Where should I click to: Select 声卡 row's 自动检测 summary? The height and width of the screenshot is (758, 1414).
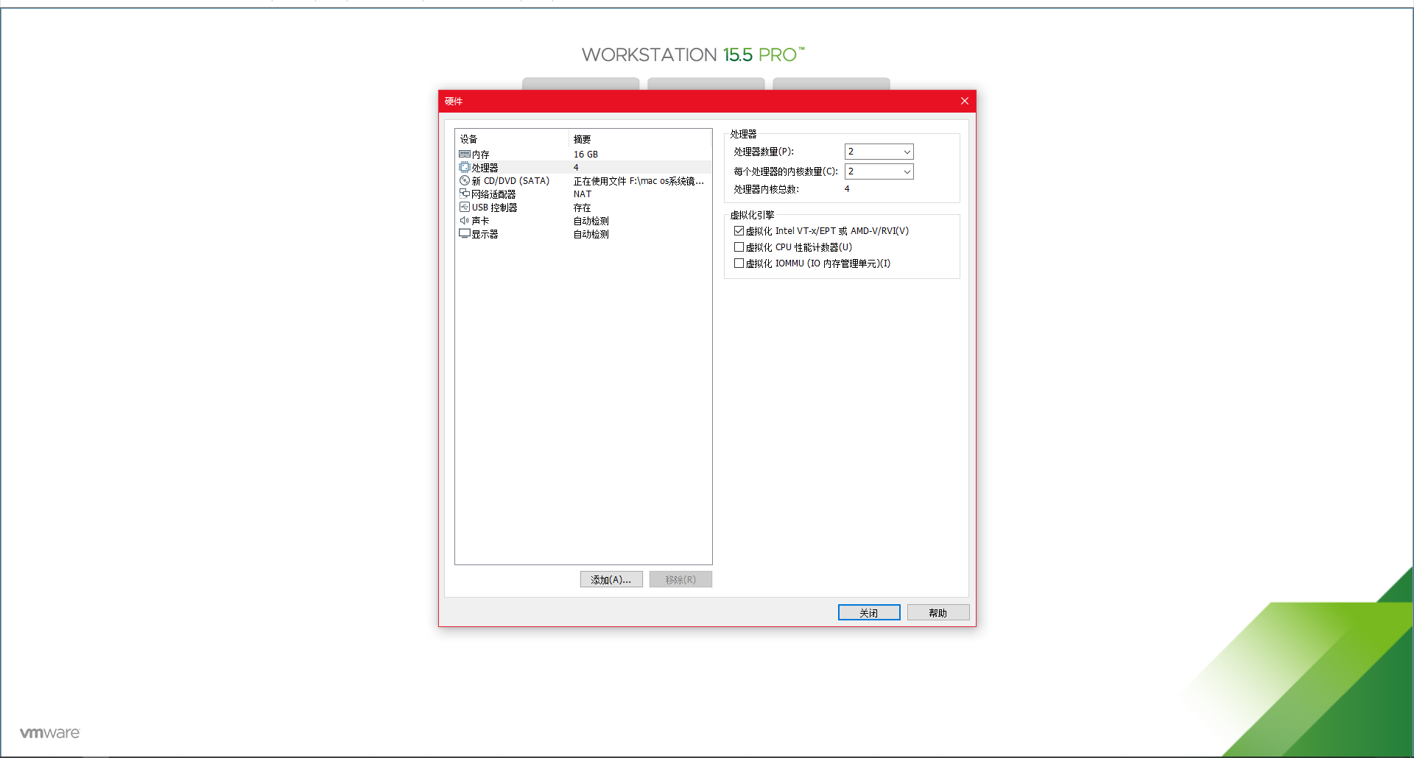[x=591, y=221]
